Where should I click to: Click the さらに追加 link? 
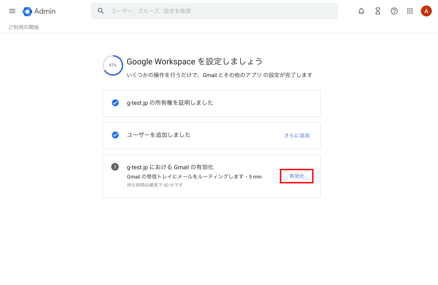tap(297, 135)
